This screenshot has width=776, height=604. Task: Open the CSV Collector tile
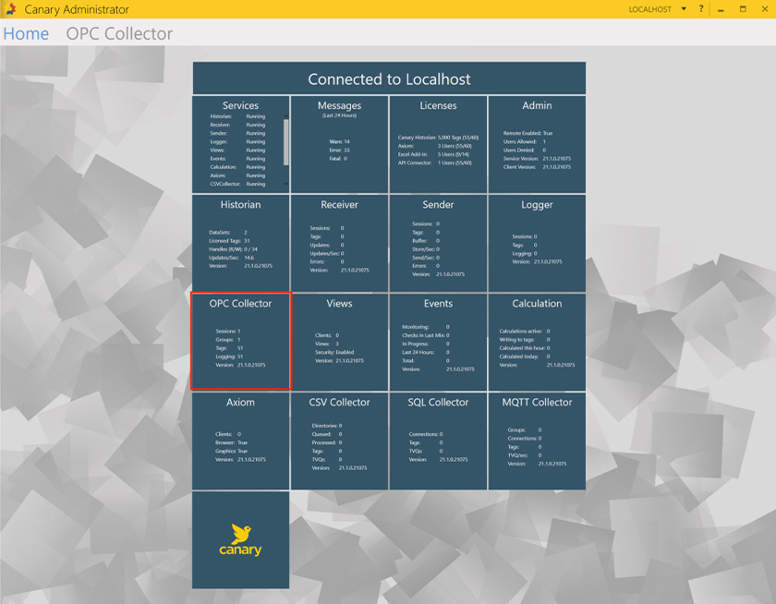[x=340, y=441]
